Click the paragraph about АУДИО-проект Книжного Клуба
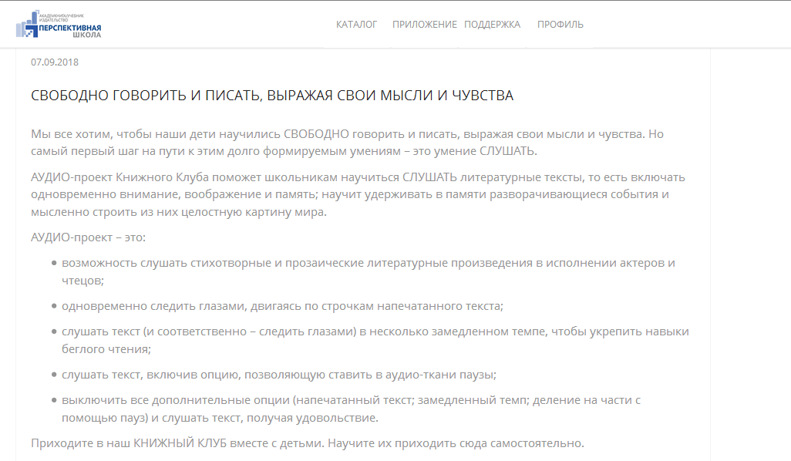Image resolution: width=791 pixels, height=461 pixels. coord(358,194)
